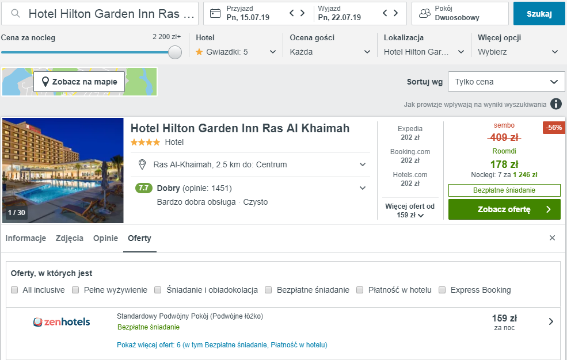Check the All inclusive filter

click(x=14, y=290)
